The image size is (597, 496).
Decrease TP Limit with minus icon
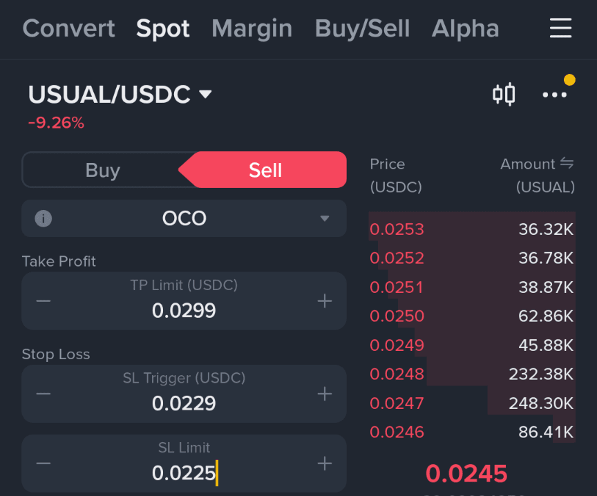coord(44,301)
